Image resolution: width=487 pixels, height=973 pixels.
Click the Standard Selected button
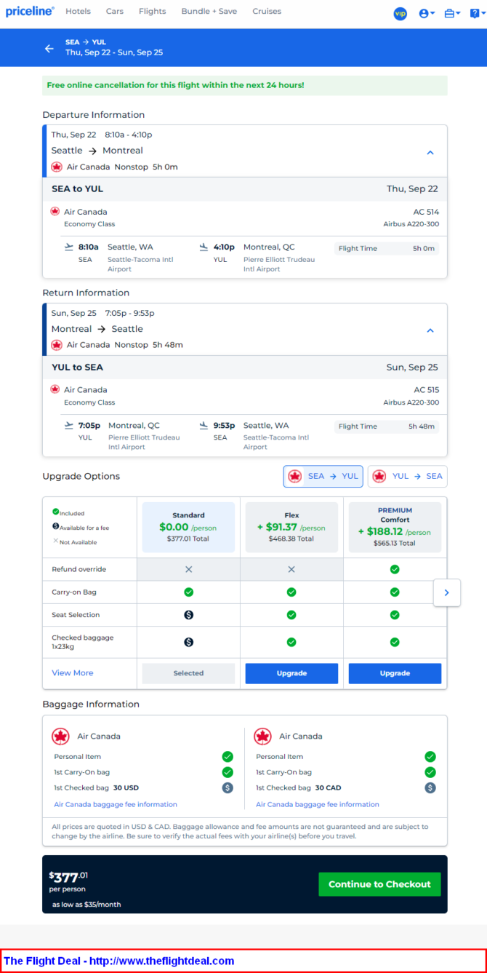188,673
